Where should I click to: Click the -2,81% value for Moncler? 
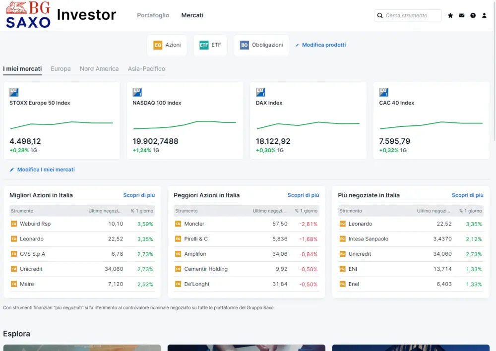[x=309, y=224]
